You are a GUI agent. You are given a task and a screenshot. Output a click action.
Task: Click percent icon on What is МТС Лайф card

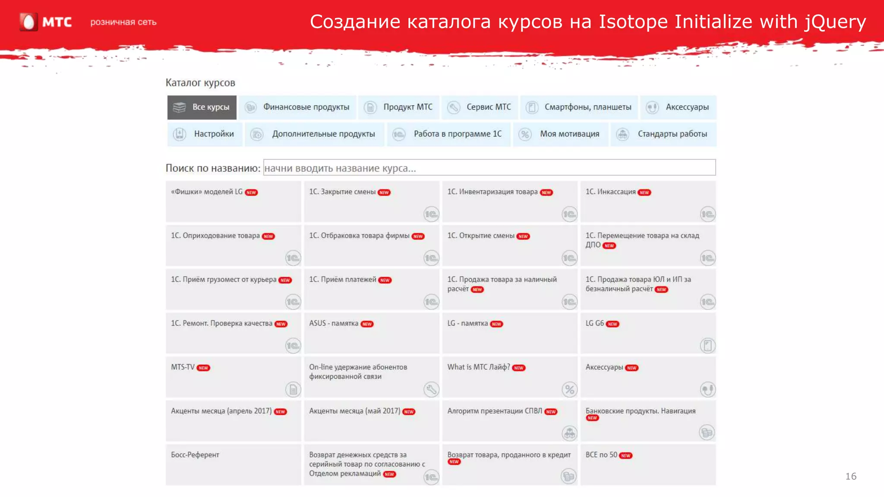point(569,390)
